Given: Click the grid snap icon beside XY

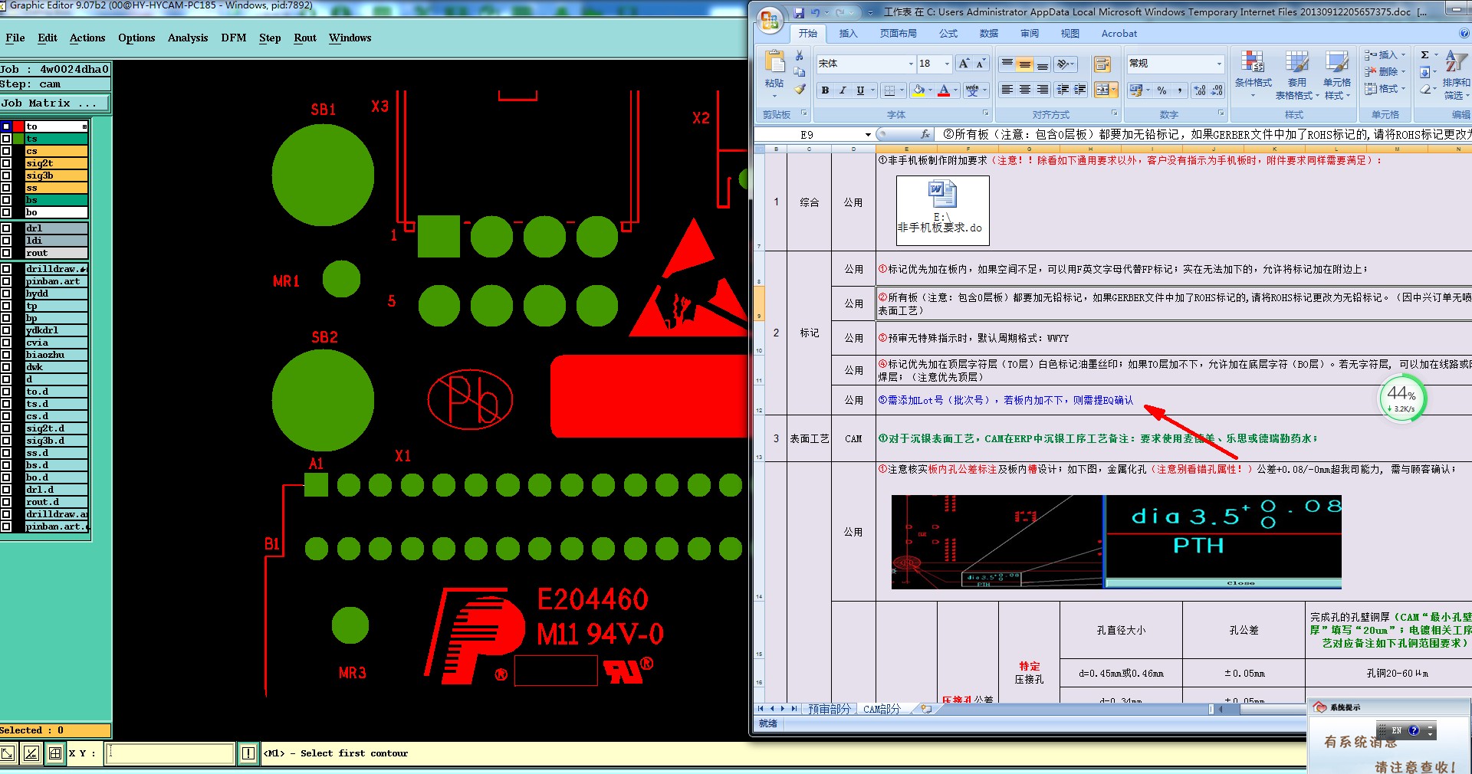Looking at the screenshot, I should click(55, 753).
